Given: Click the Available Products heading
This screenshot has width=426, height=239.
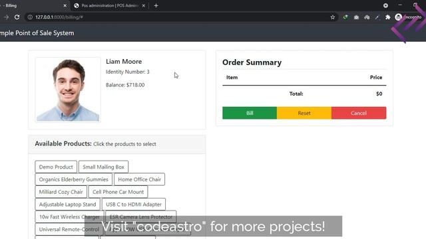Looking at the screenshot, I should click(x=63, y=143).
